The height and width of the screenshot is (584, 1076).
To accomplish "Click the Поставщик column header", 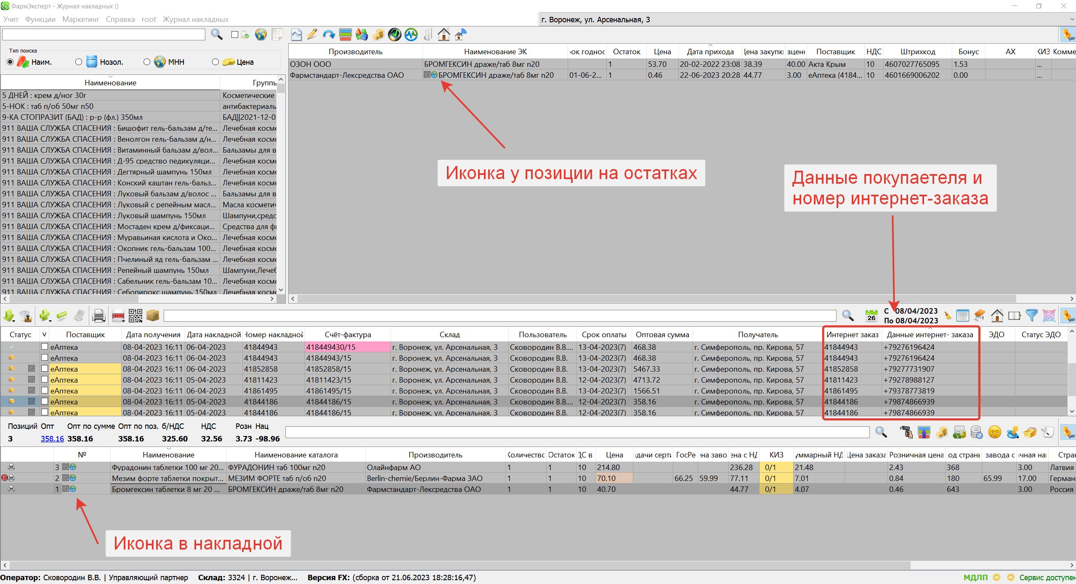I will 85,335.
